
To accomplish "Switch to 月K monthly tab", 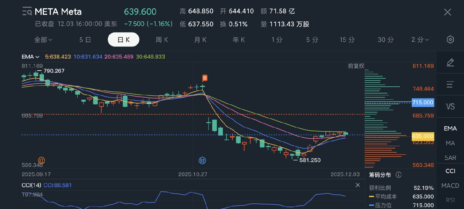I will tap(200, 40).
